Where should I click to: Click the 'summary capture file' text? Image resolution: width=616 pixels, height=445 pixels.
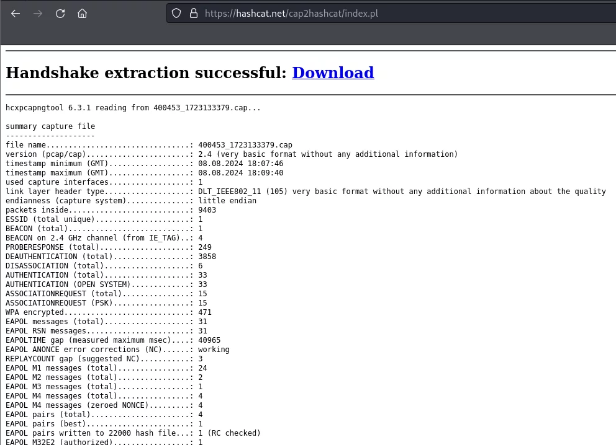pyautogui.click(x=50, y=126)
